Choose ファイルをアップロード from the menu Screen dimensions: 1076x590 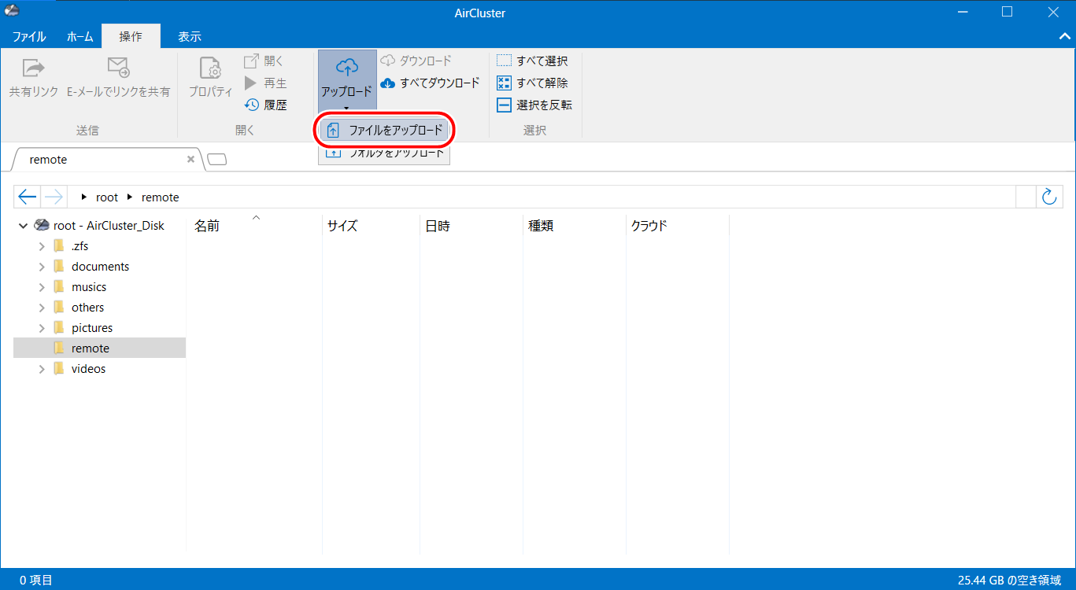(x=386, y=130)
